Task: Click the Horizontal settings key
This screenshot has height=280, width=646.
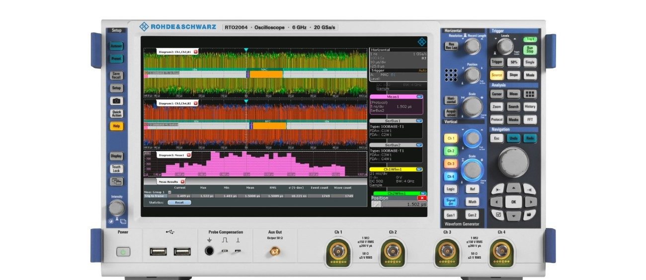Action: pyautogui.click(x=451, y=100)
